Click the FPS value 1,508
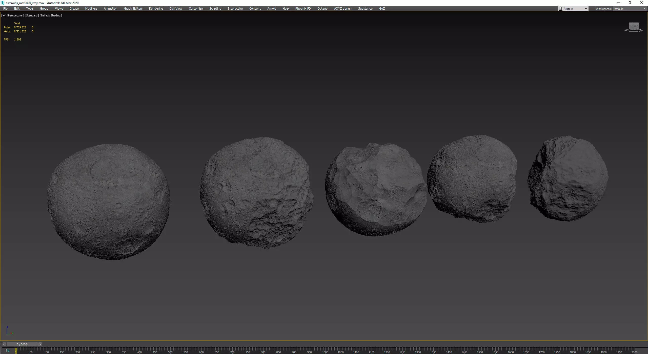The width and height of the screenshot is (648, 354). (17, 39)
